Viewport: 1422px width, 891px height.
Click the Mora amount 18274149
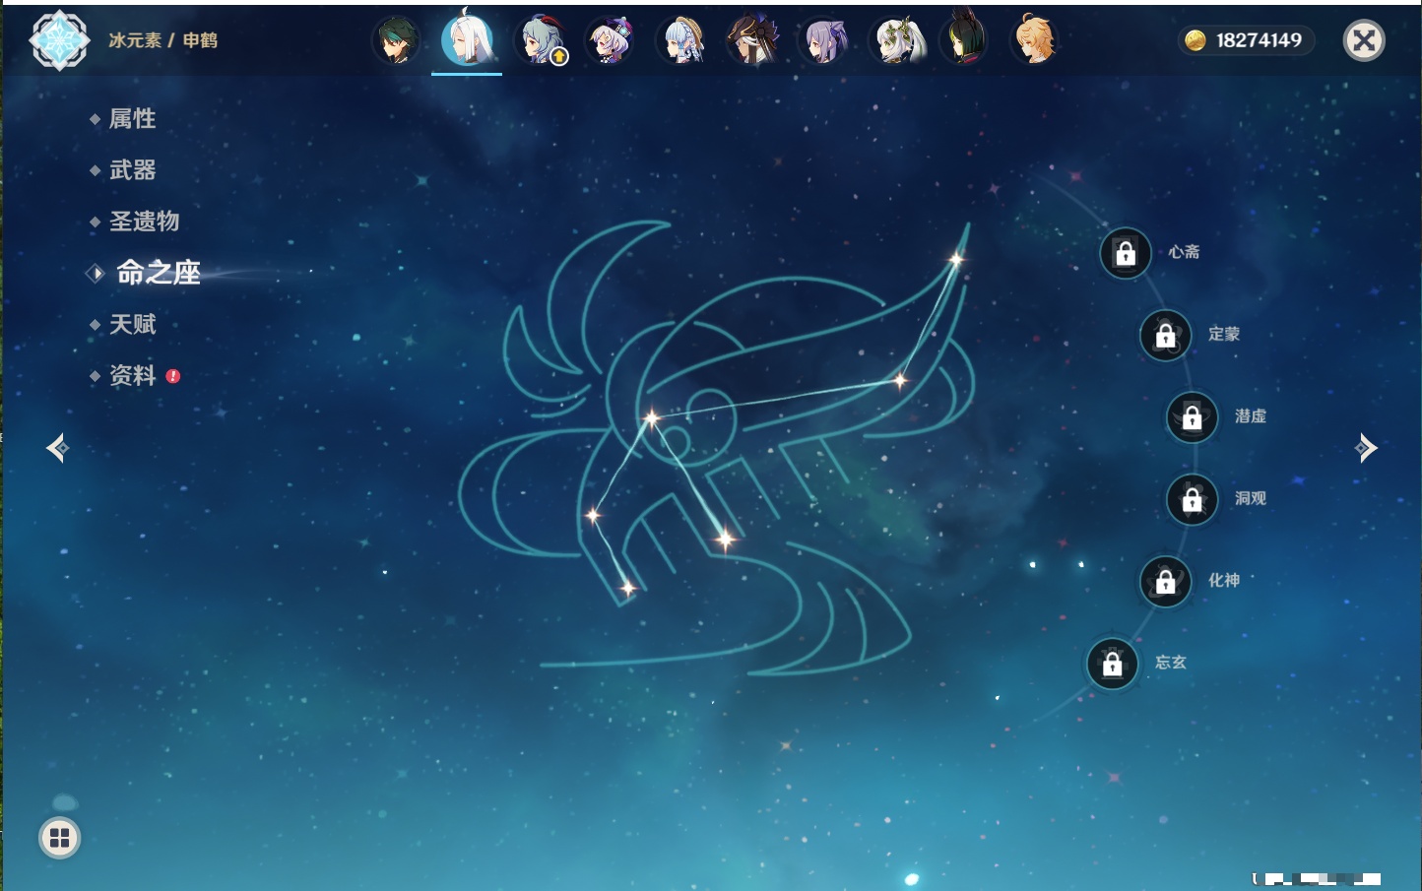pos(1259,40)
